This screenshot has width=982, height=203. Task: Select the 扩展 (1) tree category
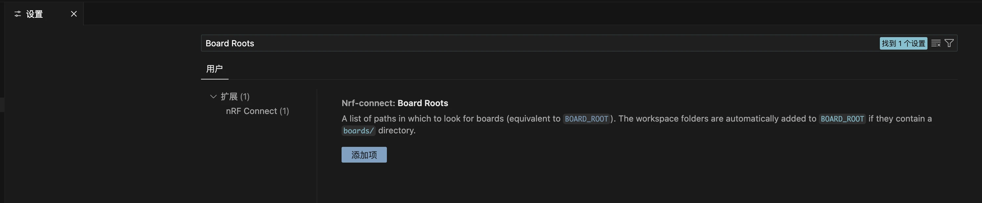pyautogui.click(x=235, y=97)
